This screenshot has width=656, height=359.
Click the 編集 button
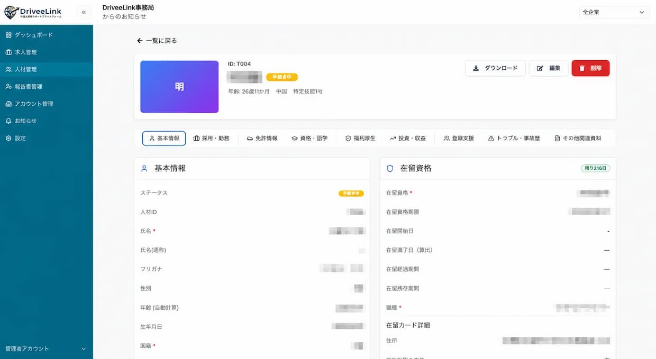tap(549, 68)
